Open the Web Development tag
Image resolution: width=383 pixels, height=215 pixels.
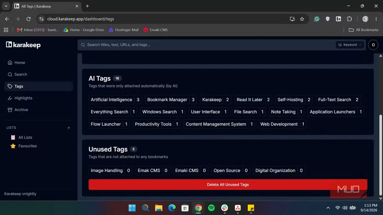coord(282,124)
